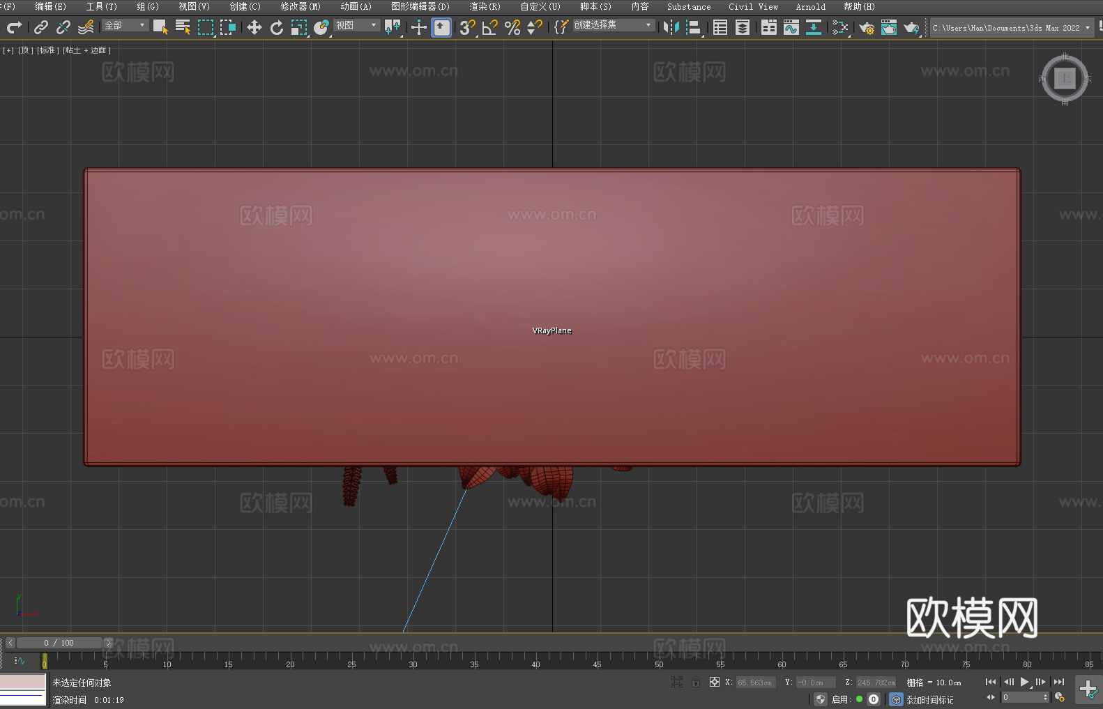1103x709 pixels.
Task: Click time slider 0 / 100 handle
Action: (59, 643)
